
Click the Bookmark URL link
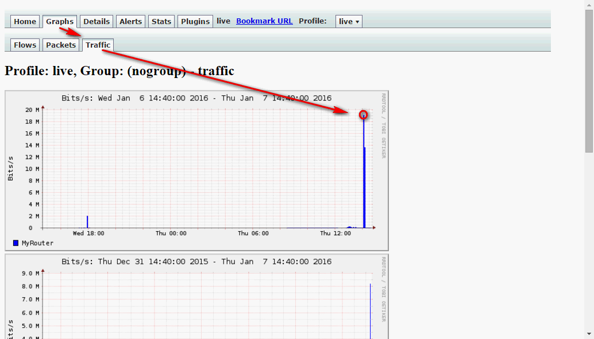click(264, 21)
